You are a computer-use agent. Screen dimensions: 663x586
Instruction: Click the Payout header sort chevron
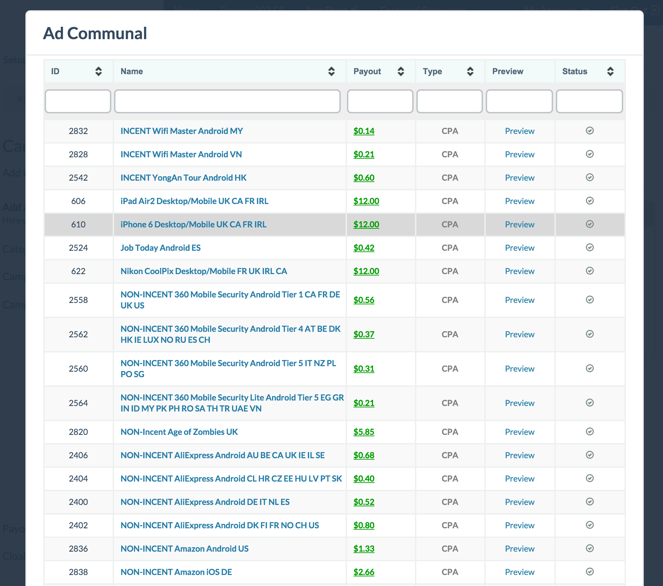401,71
